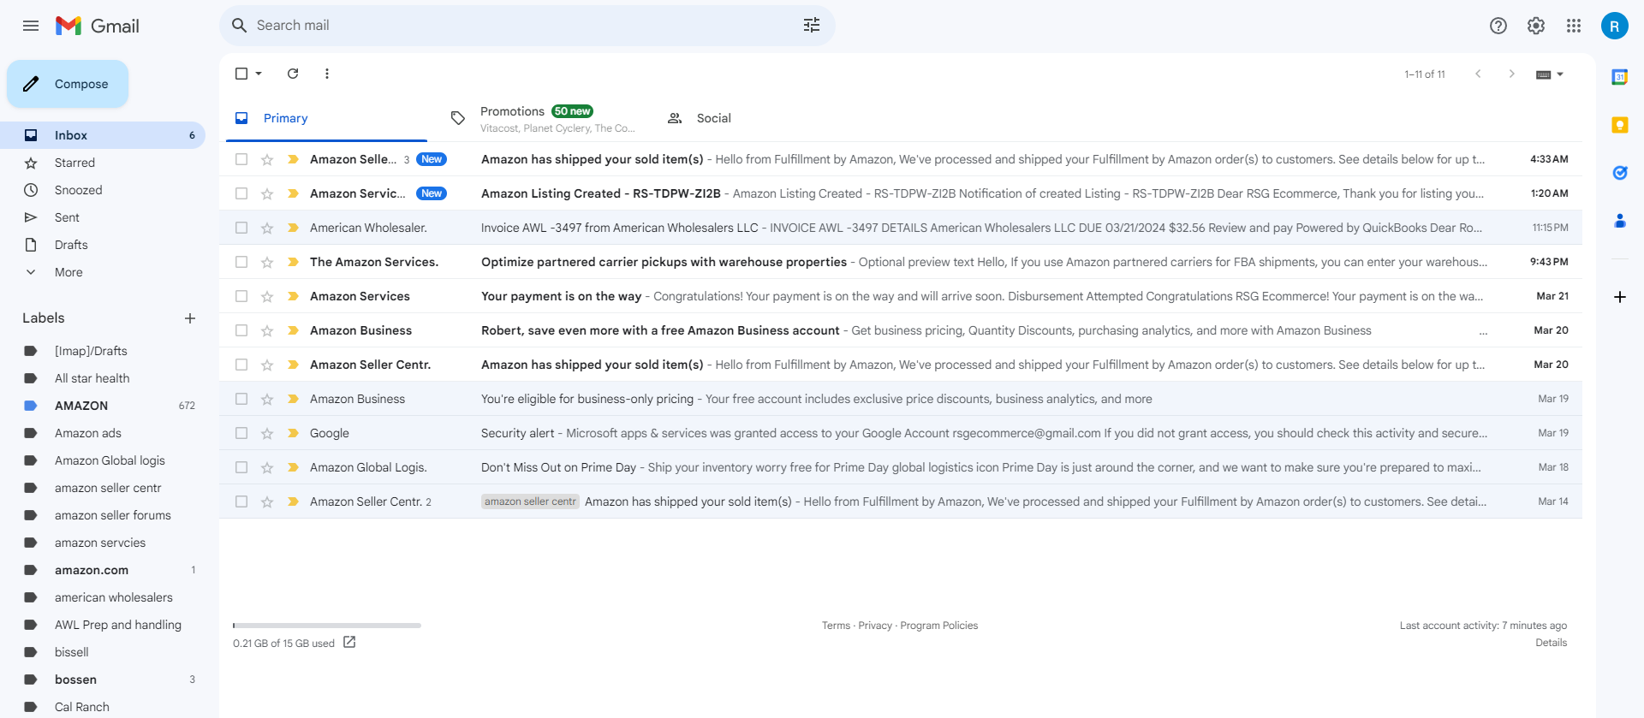Go to newer messages arrow

(1478, 74)
